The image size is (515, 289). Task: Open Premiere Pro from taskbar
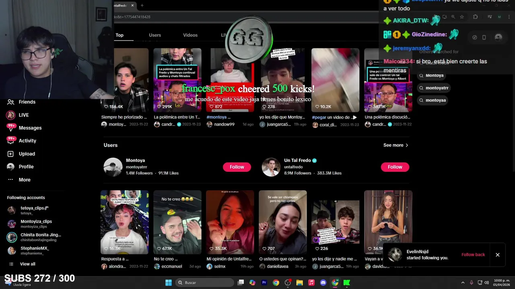(264, 283)
